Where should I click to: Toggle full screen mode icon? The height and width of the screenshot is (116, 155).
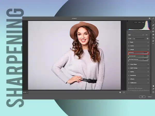[153, 18]
